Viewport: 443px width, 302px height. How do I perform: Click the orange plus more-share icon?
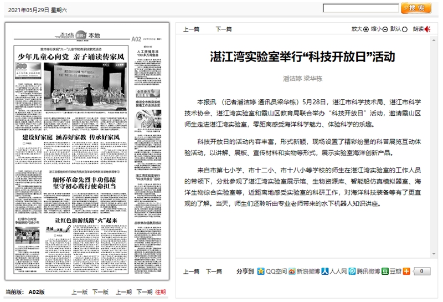click(406, 271)
